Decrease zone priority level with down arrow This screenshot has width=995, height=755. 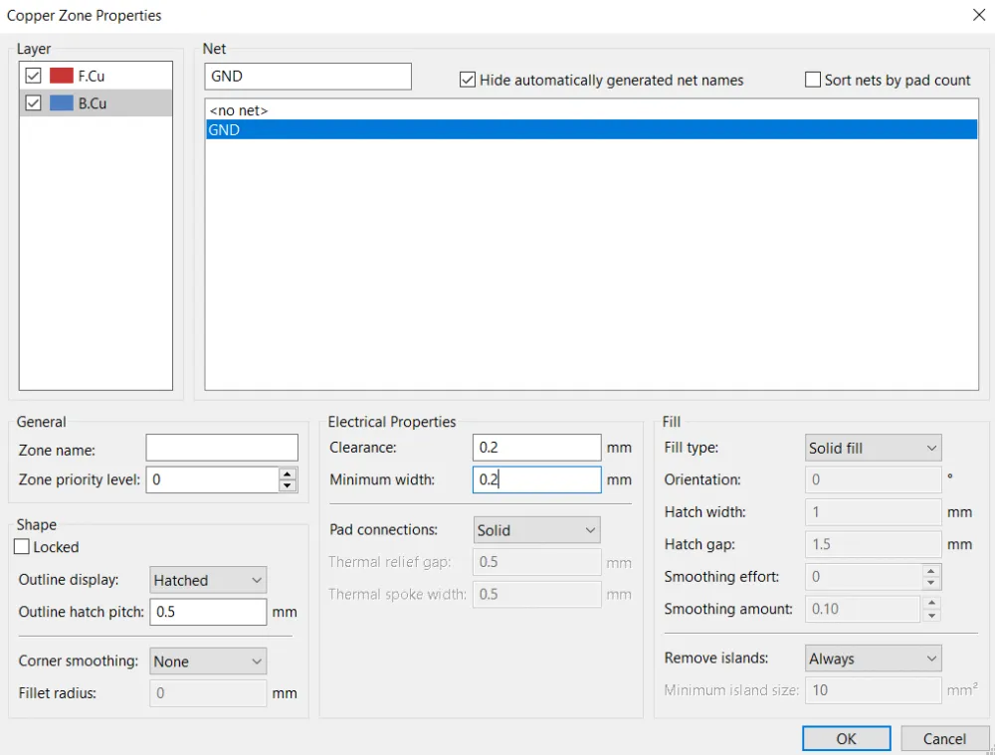point(288,485)
